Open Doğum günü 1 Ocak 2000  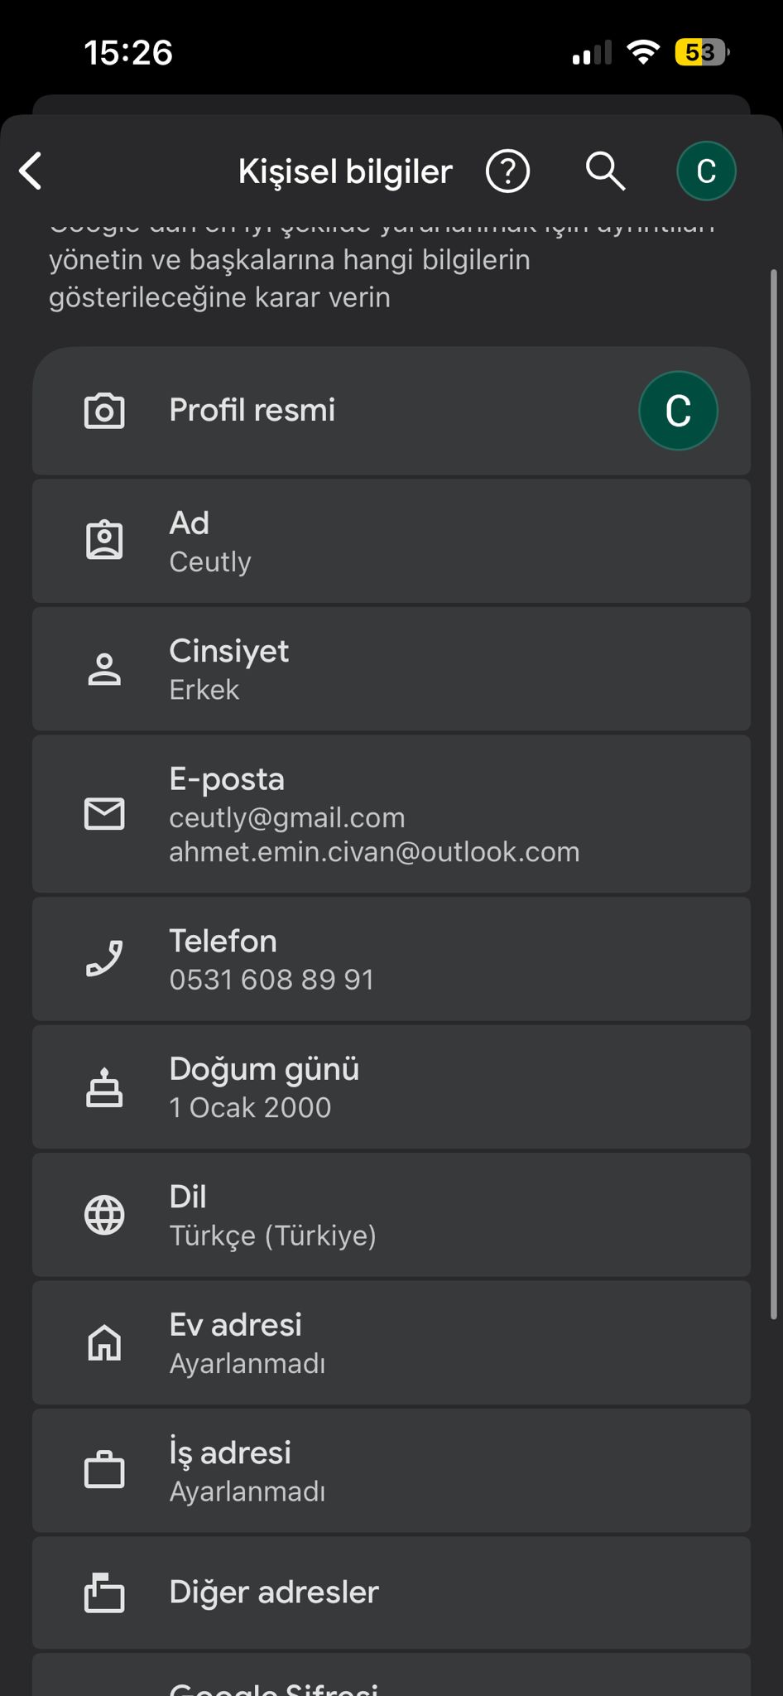pos(391,1087)
